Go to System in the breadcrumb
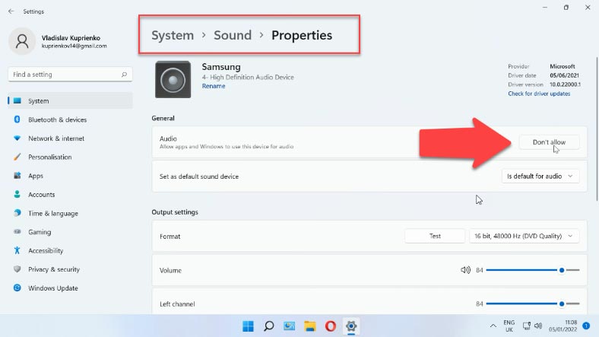Viewport: 599px width, 337px height. pos(173,35)
